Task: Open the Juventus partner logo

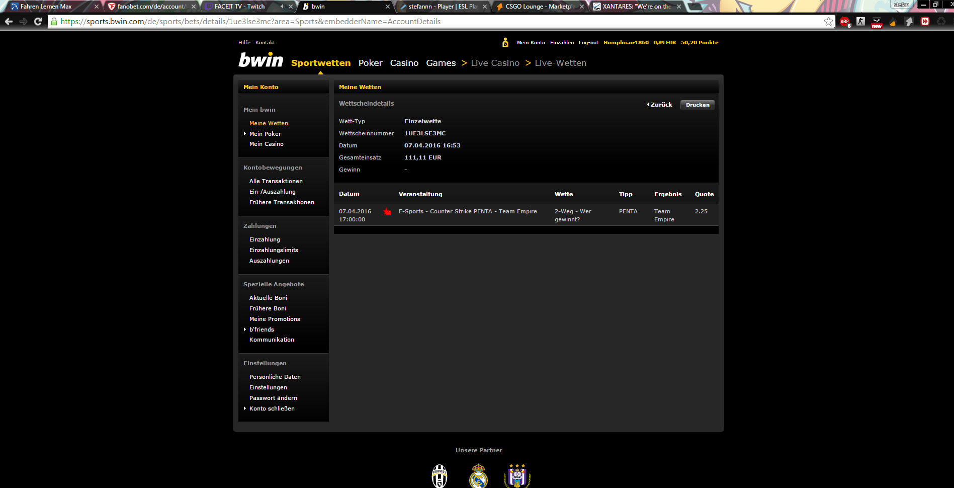Action: coord(440,476)
